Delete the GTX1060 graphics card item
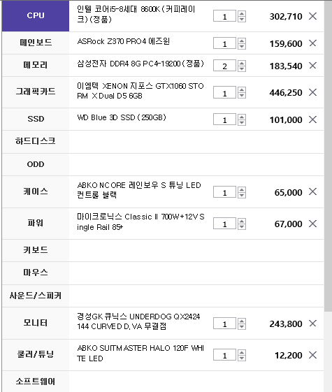This screenshot has width=332, height=392. [x=312, y=92]
